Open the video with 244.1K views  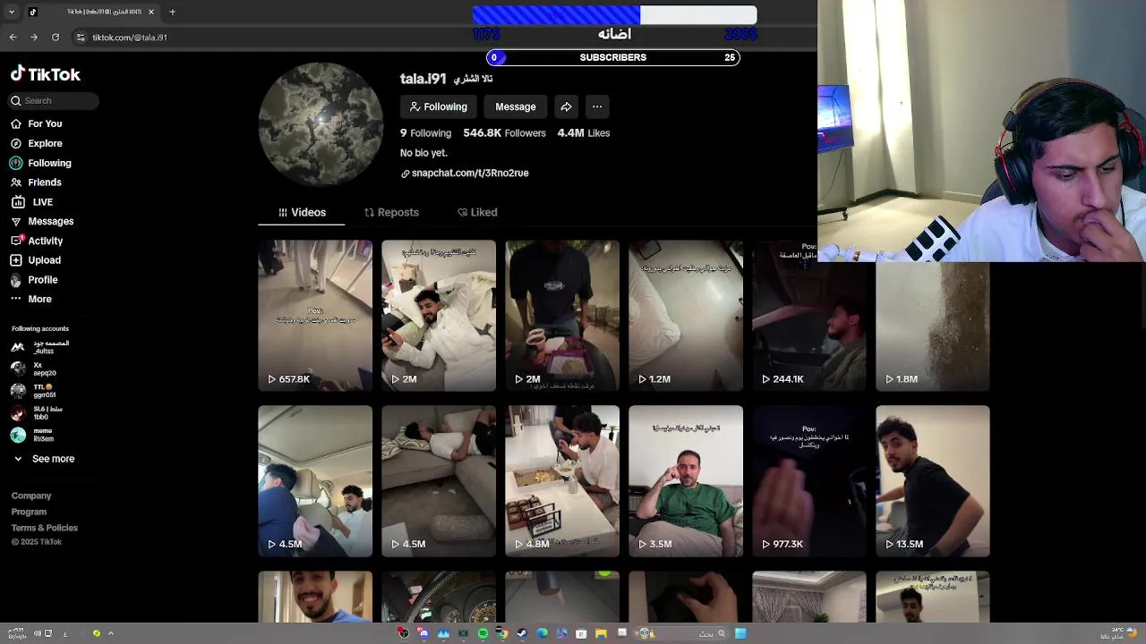pos(809,316)
